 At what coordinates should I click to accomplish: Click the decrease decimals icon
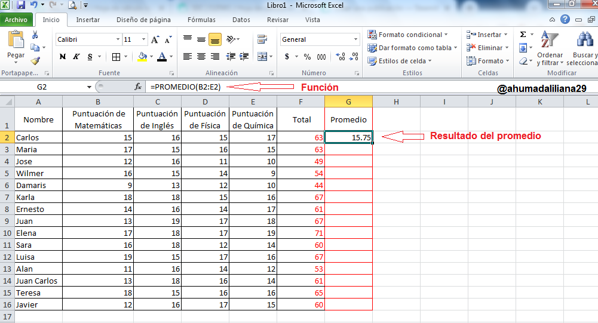[354, 57]
